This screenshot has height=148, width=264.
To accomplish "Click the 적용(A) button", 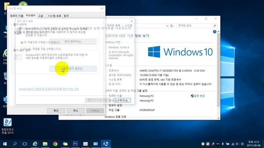I will (95, 111).
